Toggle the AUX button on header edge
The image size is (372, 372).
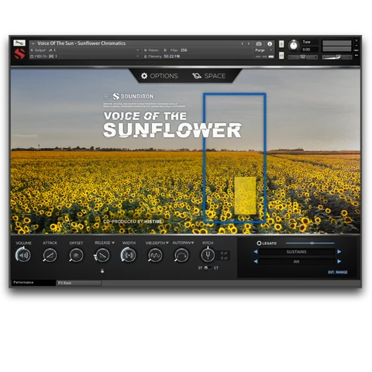pyautogui.click(x=356, y=50)
